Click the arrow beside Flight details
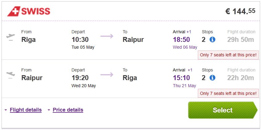The height and width of the screenshot is (130, 261). pos(6,110)
